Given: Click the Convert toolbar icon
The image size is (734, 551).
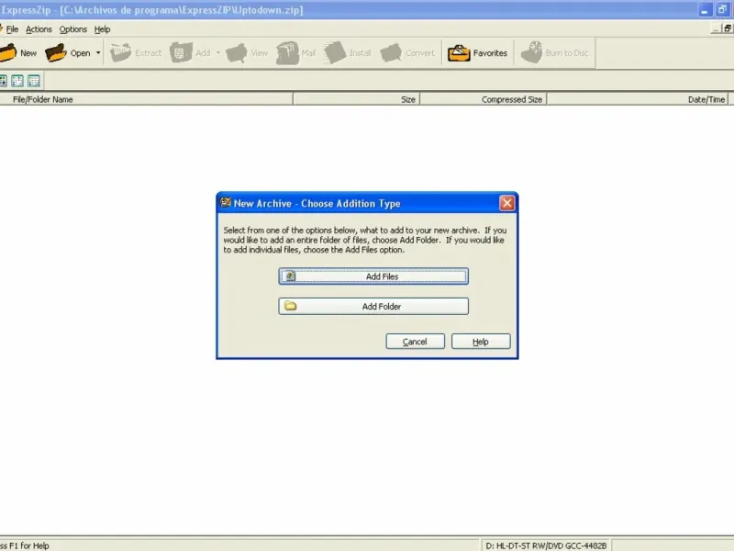Looking at the screenshot, I should pos(407,53).
